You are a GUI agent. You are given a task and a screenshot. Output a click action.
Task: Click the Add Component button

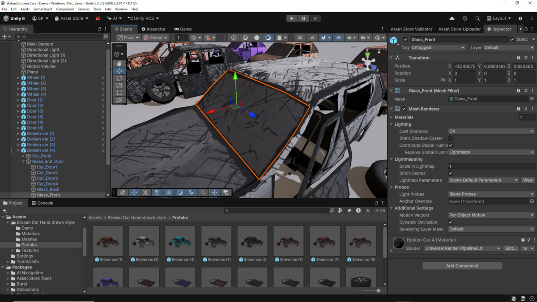(462, 266)
